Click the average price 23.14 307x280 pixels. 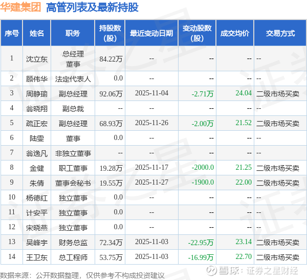[244, 242]
